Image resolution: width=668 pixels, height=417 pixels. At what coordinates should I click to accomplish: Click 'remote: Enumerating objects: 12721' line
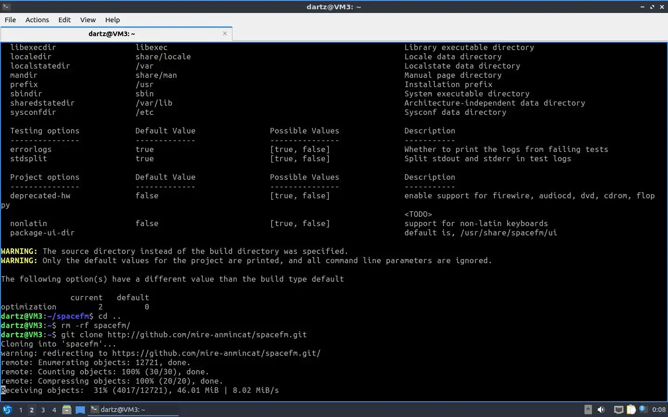tap(96, 362)
